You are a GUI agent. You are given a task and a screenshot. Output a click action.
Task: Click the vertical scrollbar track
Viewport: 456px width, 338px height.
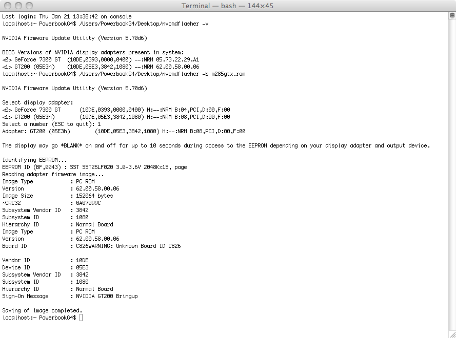(x=452, y=174)
